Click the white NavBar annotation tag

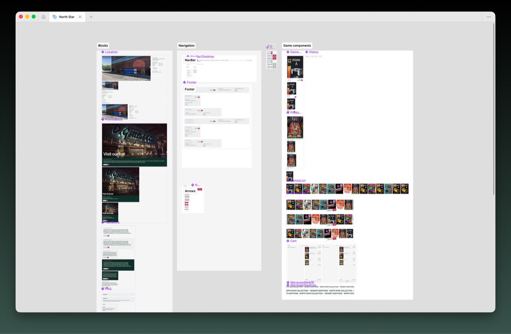click(190, 60)
